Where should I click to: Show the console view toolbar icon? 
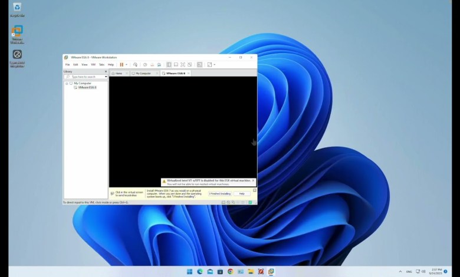pyautogui.click(x=199, y=64)
